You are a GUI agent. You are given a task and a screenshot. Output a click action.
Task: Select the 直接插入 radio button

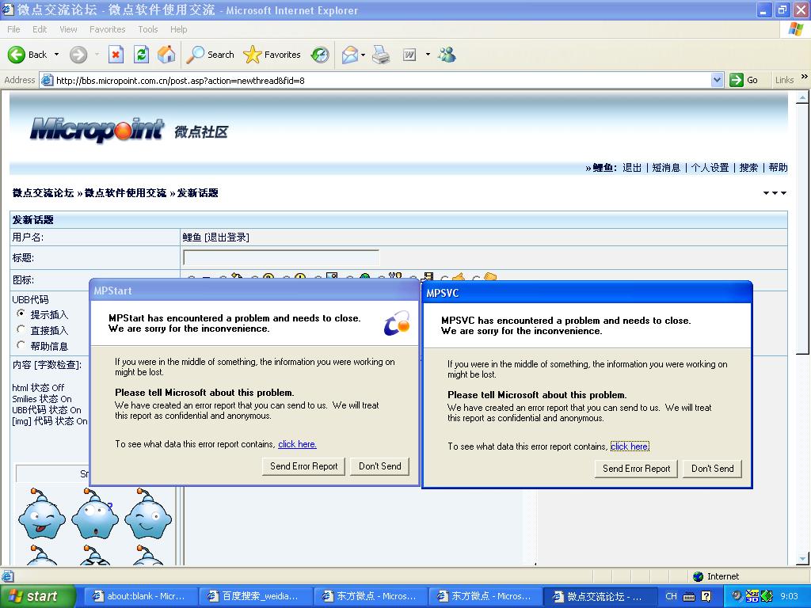tap(21, 329)
